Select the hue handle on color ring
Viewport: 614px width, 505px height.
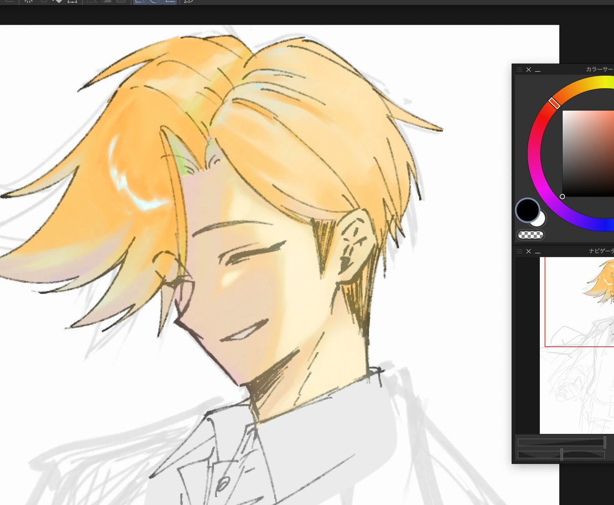554,102
